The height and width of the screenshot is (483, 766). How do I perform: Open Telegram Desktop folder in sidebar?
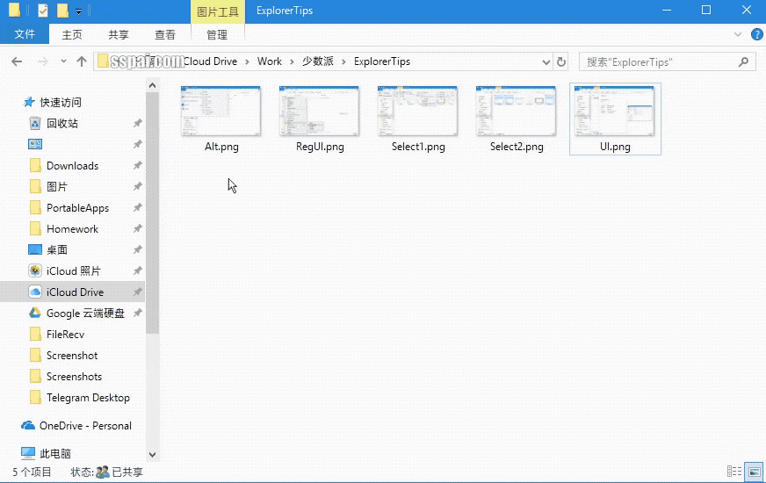pyautogui.click(x=80, y=398)
